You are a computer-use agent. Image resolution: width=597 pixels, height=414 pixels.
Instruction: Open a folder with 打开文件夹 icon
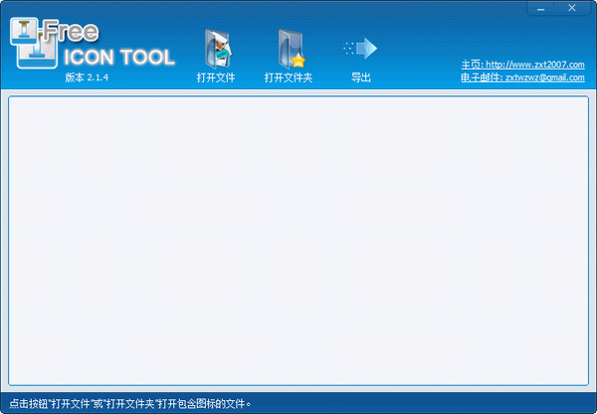(x=292, y=50)
